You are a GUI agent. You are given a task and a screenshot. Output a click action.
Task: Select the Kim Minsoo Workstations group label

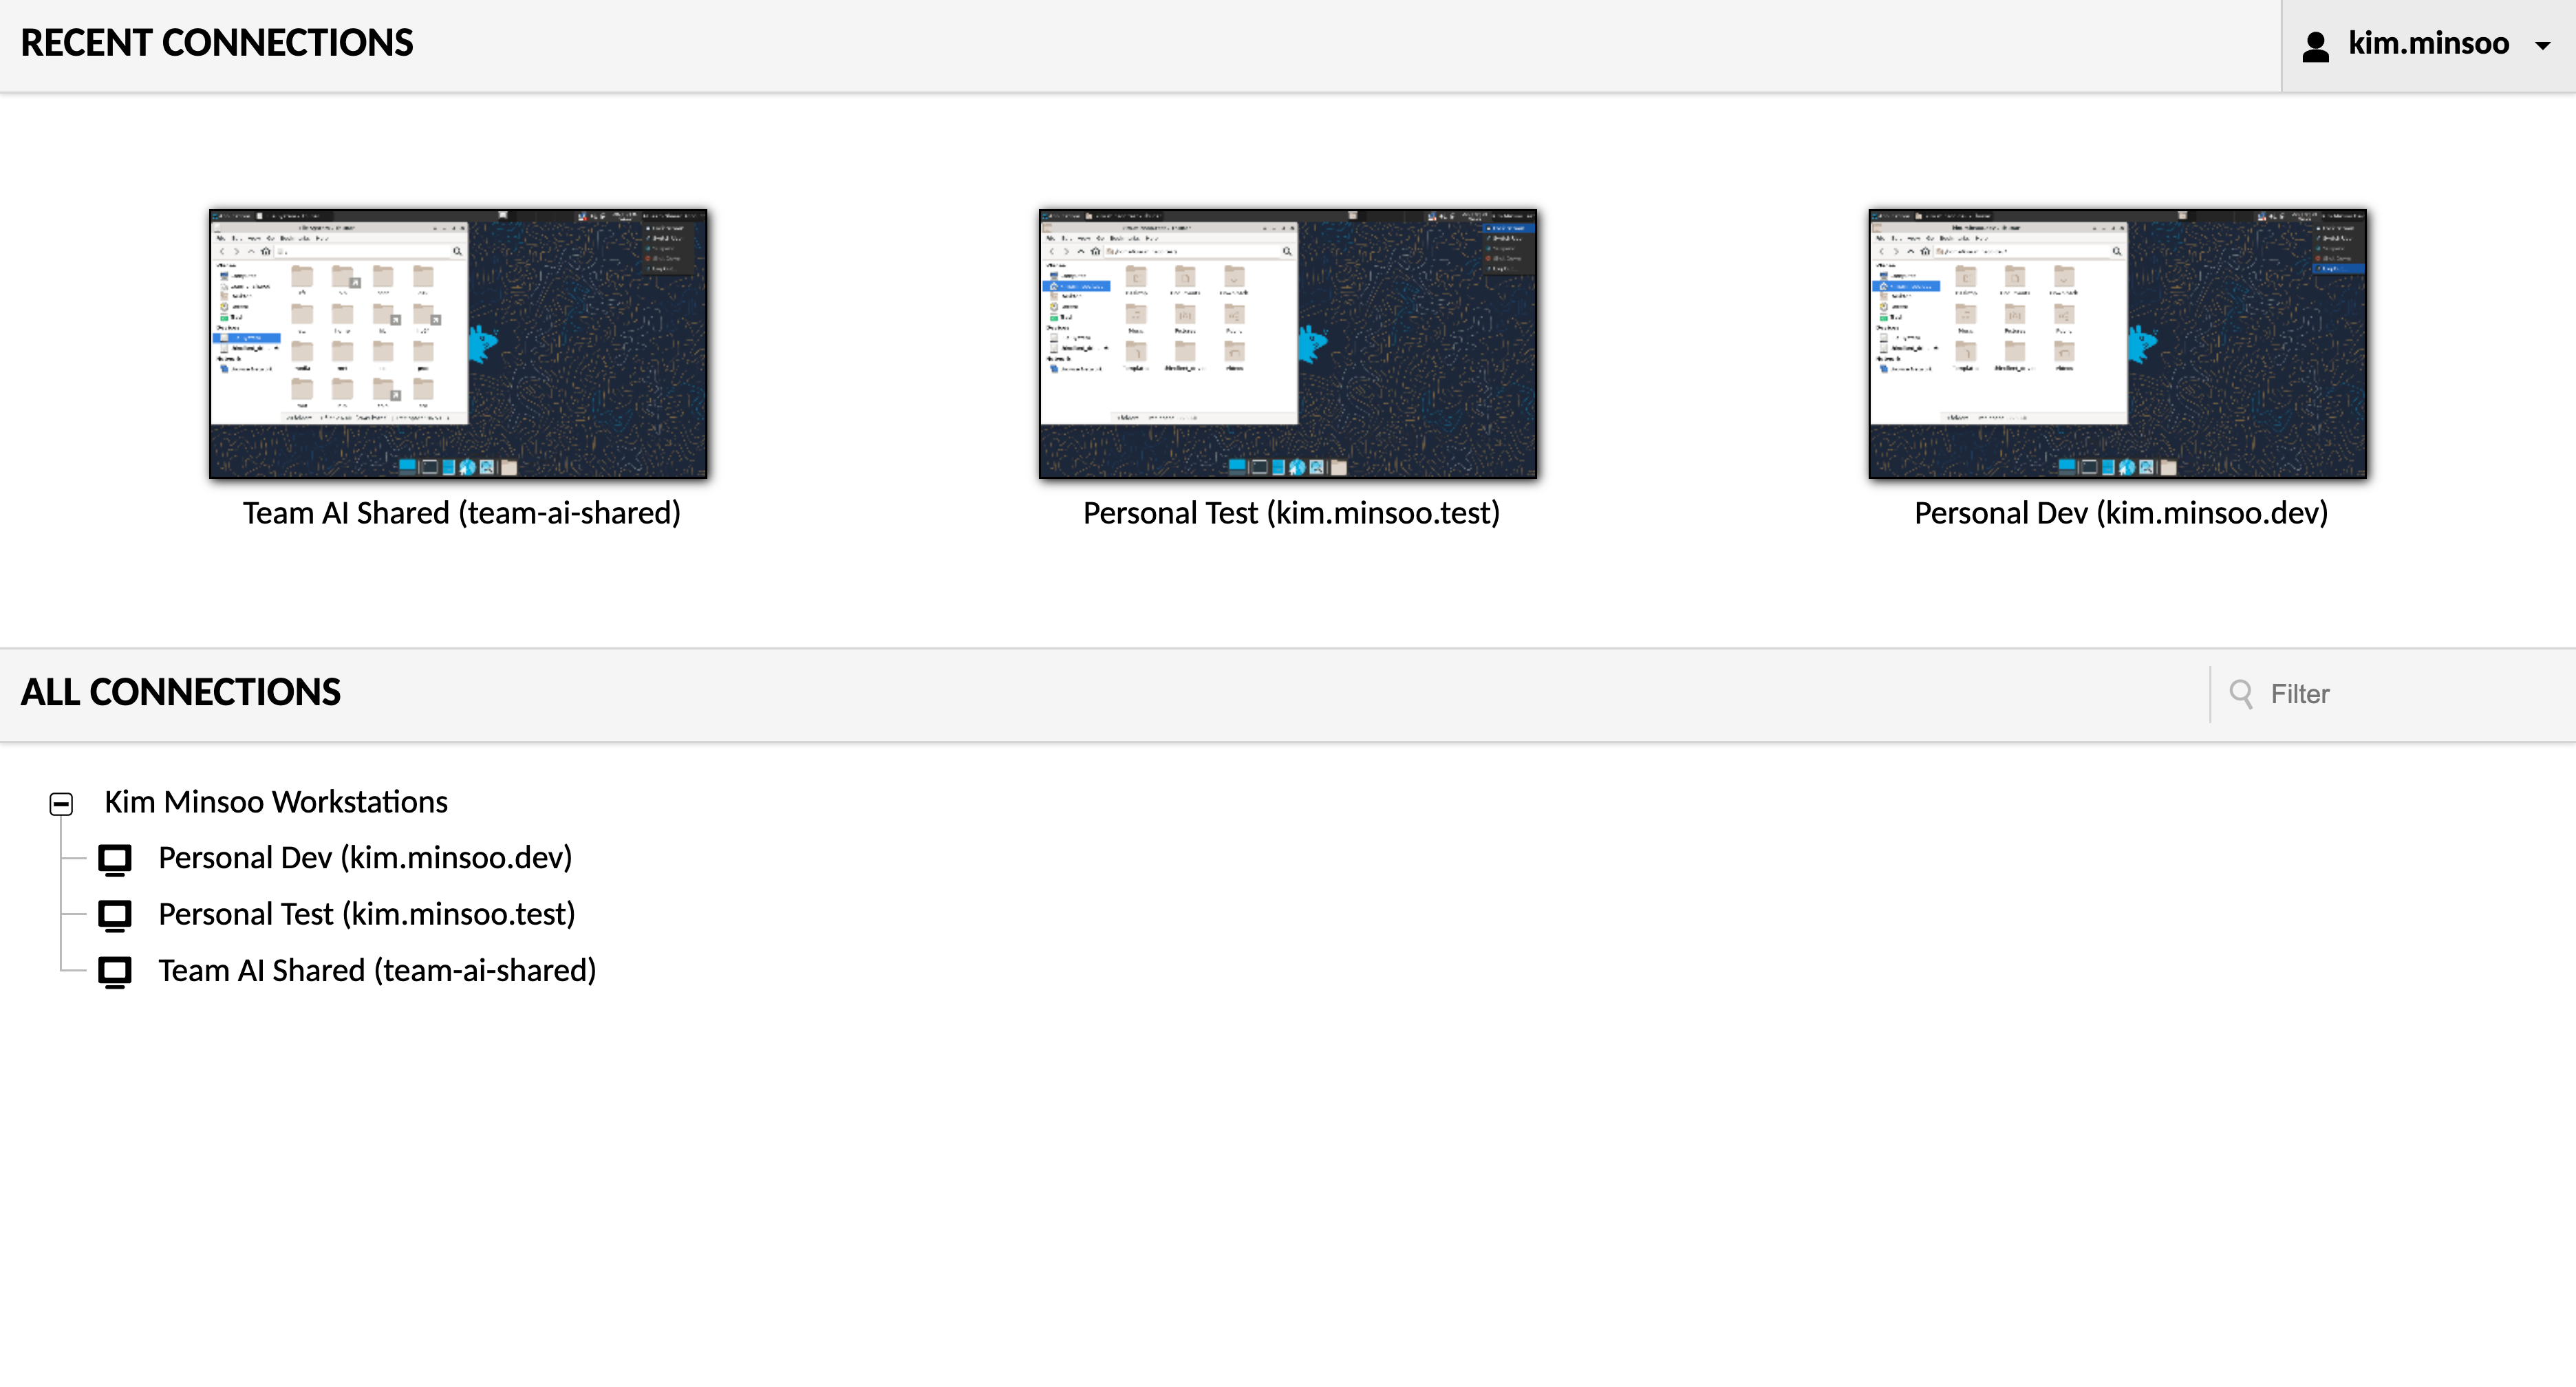tap(276, 802)
